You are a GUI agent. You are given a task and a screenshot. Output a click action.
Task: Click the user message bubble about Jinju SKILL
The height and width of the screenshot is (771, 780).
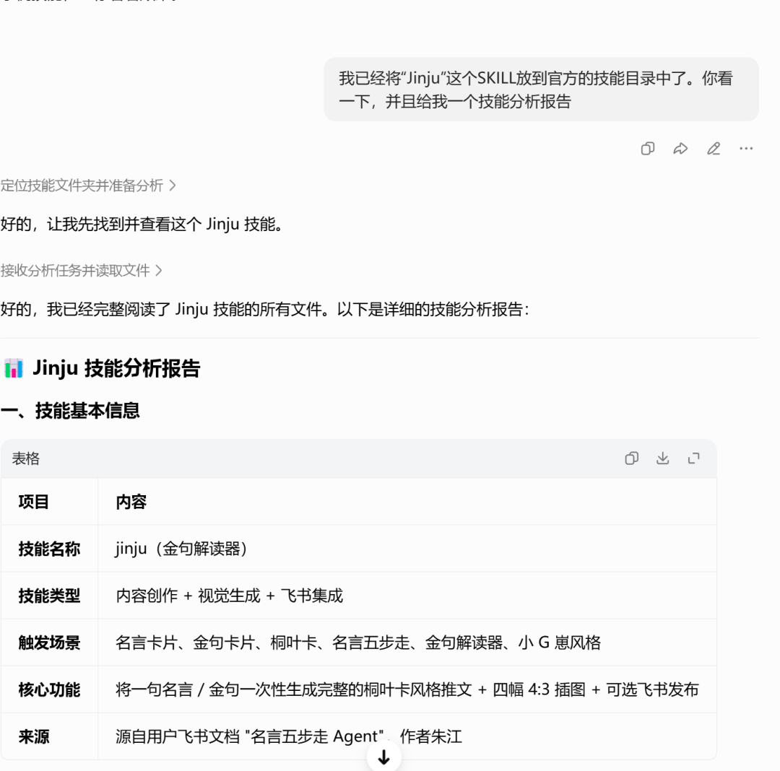click(541, 90)
